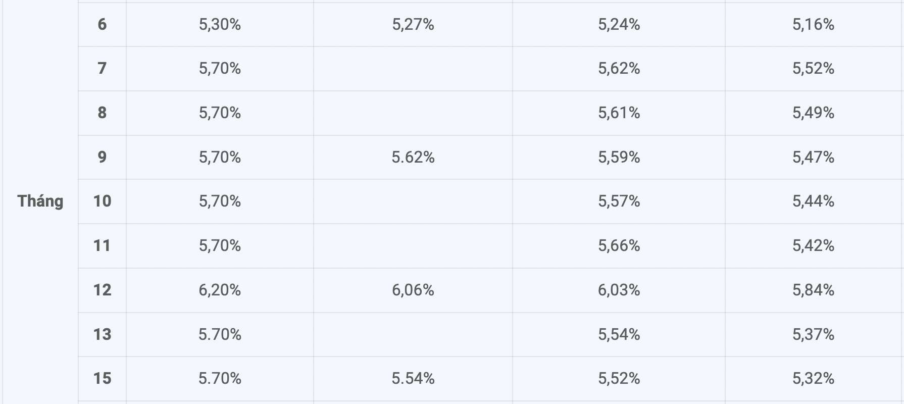The width and height of the screenshot is (904, 404).
Task: Select the 5,57% rate for 10 months
Action: pyautogui.click(x=619, y=201)
